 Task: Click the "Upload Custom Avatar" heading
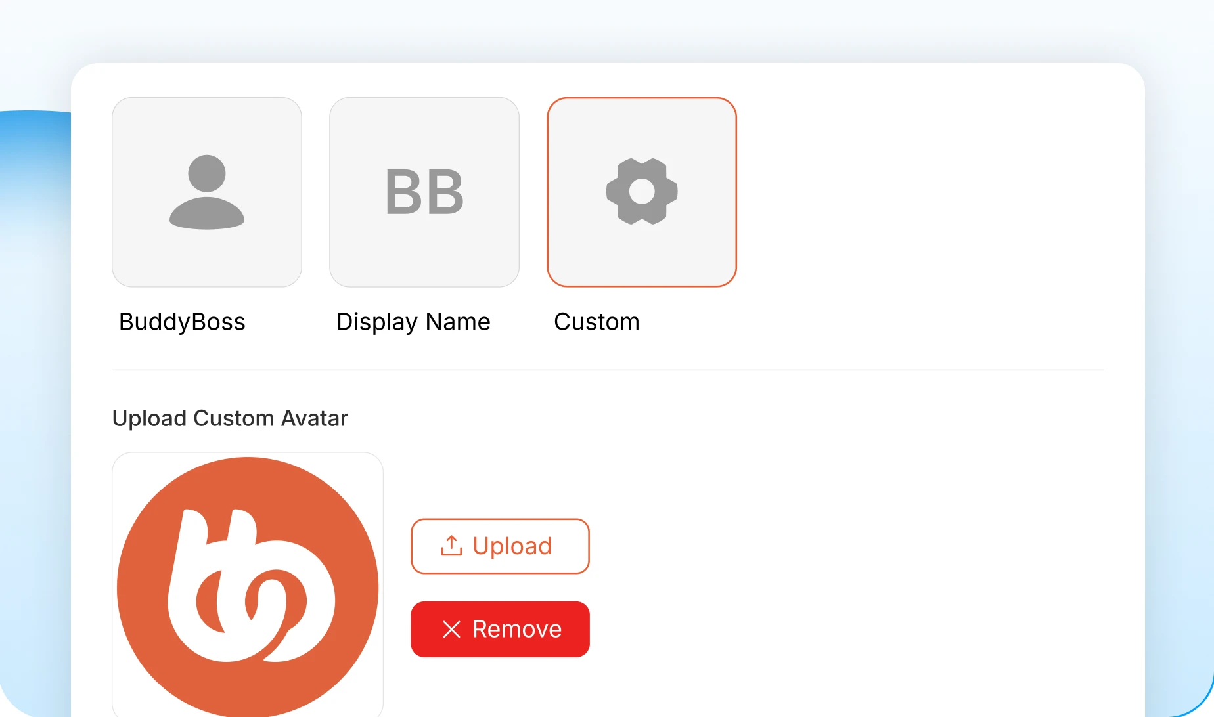click(230, 418)
